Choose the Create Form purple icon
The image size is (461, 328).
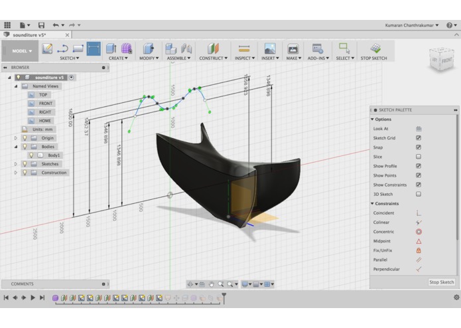click(x=127, y=48)
